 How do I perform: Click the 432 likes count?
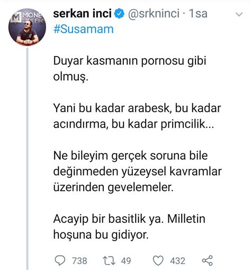click(x=177, y=261)
